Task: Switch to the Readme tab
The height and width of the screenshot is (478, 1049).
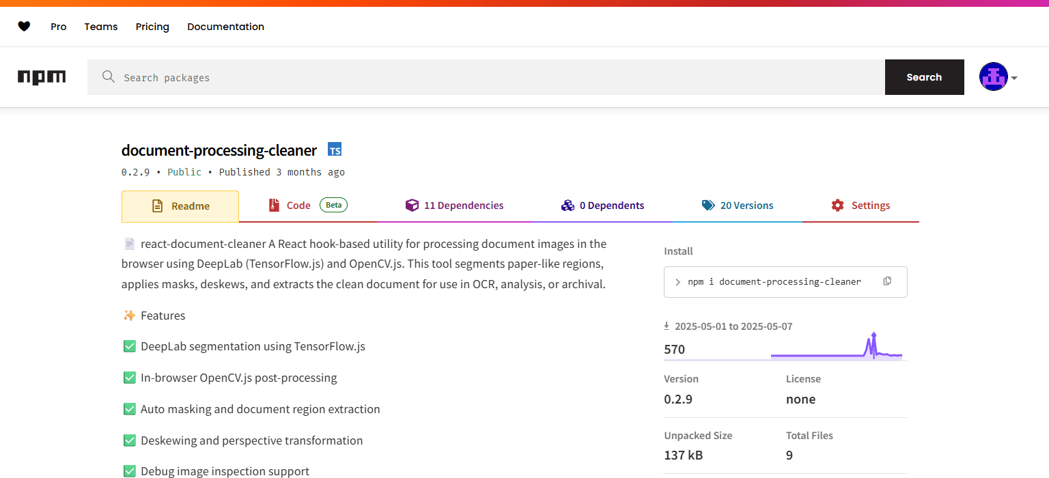Action: 180,206
